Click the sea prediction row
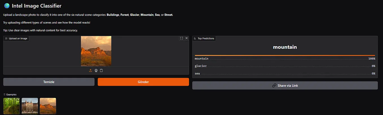 [285, 73]
